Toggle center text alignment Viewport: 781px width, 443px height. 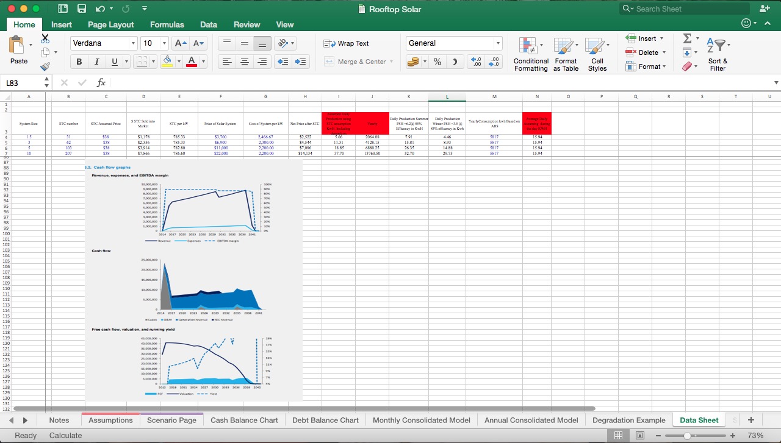coord(245,62)
